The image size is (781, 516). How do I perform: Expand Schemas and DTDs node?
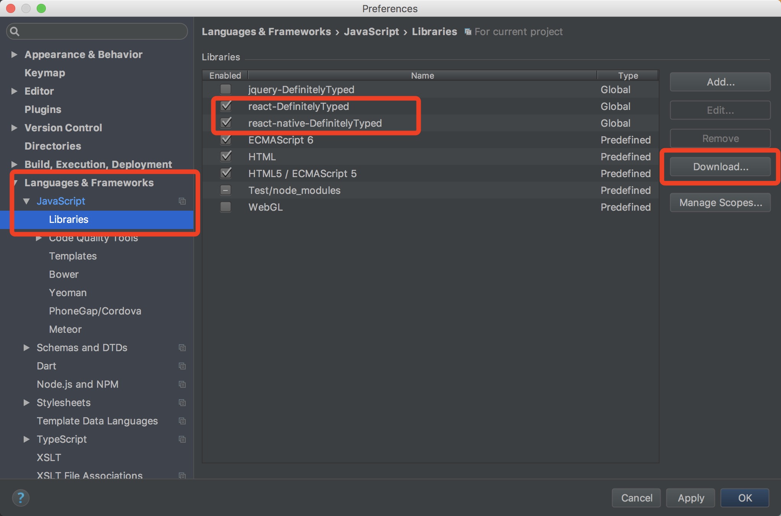26,348
